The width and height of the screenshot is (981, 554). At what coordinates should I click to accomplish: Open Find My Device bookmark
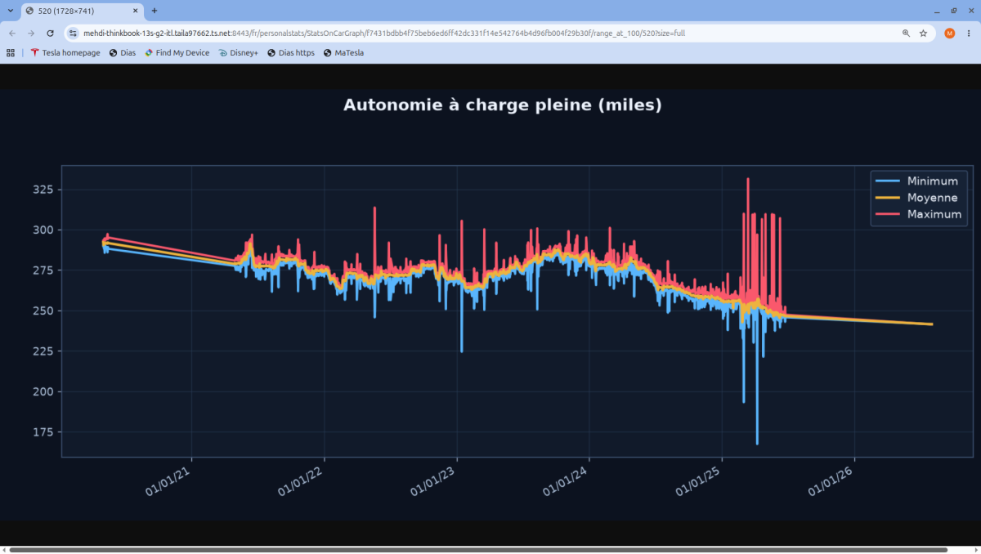[x=177, y=52]
